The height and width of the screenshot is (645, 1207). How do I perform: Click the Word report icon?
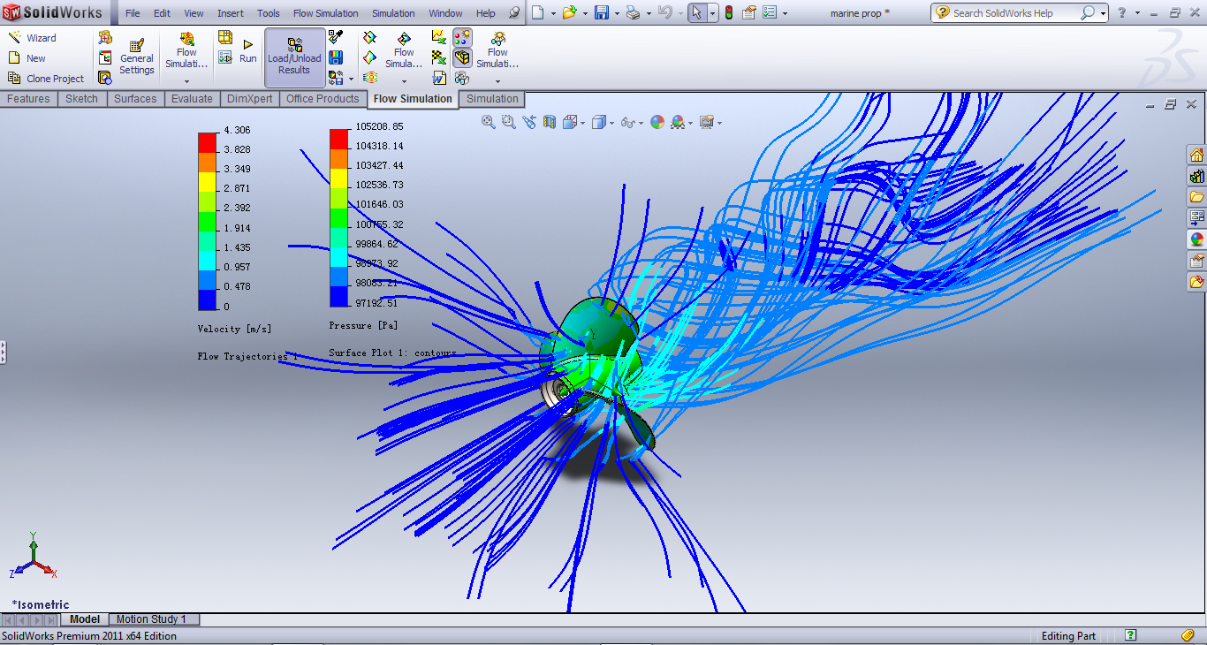click(x=439, y=78)
